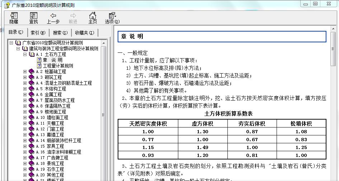Click the book icon of A.11 天棚工程
Viewport: 339px width, 181px height.
point(32,123)
